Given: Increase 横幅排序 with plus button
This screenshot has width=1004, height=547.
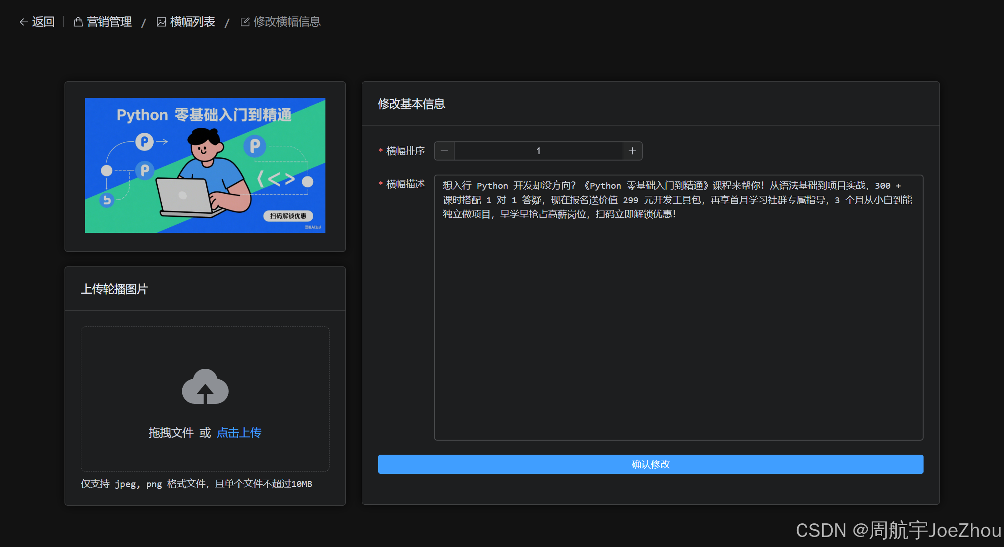Looking at the screenshot, I should [632, 151].
